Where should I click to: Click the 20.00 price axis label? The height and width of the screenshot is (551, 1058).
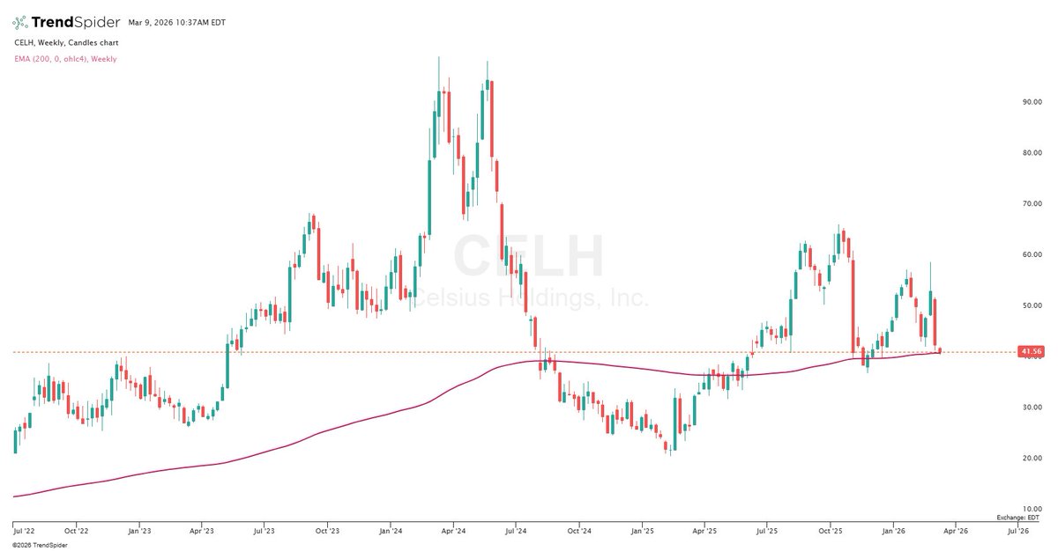point(1032,459)
